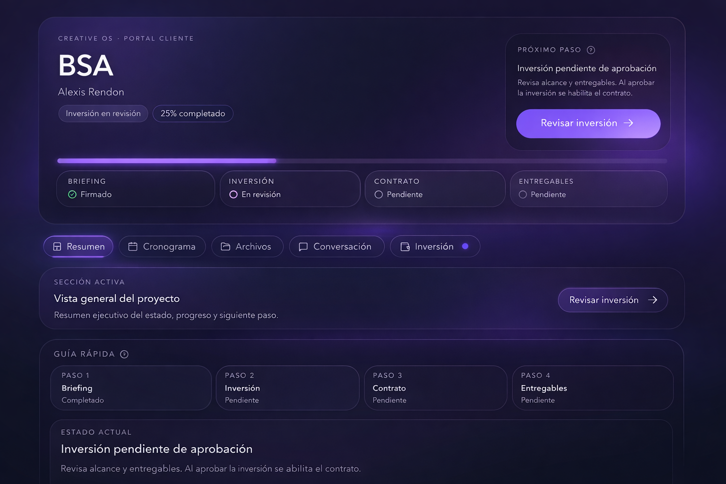Toggle the notification dot on Inversión tab
This screenshot has height=484, width=726.
click(465, 246)
